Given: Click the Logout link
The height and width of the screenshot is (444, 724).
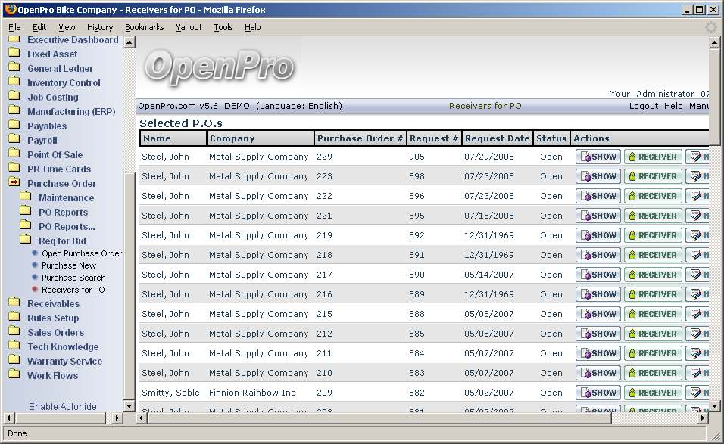Looking at the screenshot, I should pyautogui.click(x=643, y=106).
